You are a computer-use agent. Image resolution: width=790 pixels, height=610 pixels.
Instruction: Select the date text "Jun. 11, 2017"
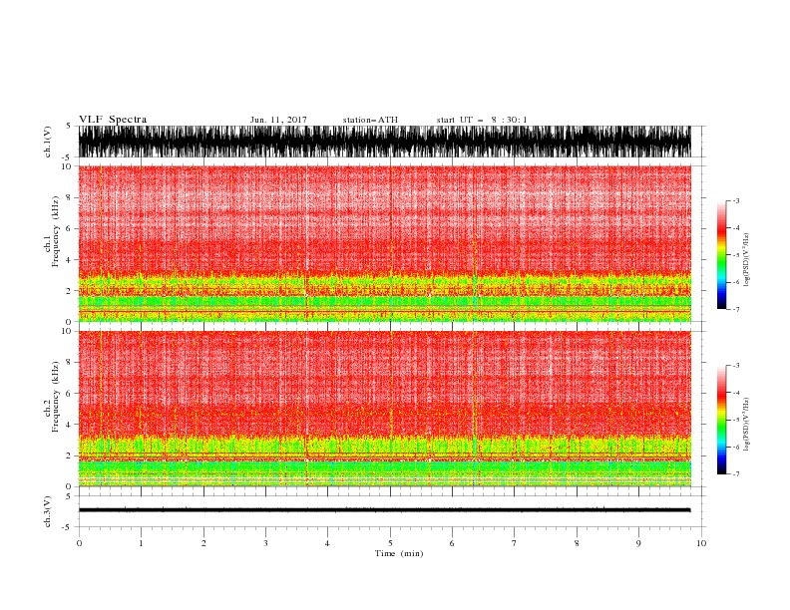(278, 120)
